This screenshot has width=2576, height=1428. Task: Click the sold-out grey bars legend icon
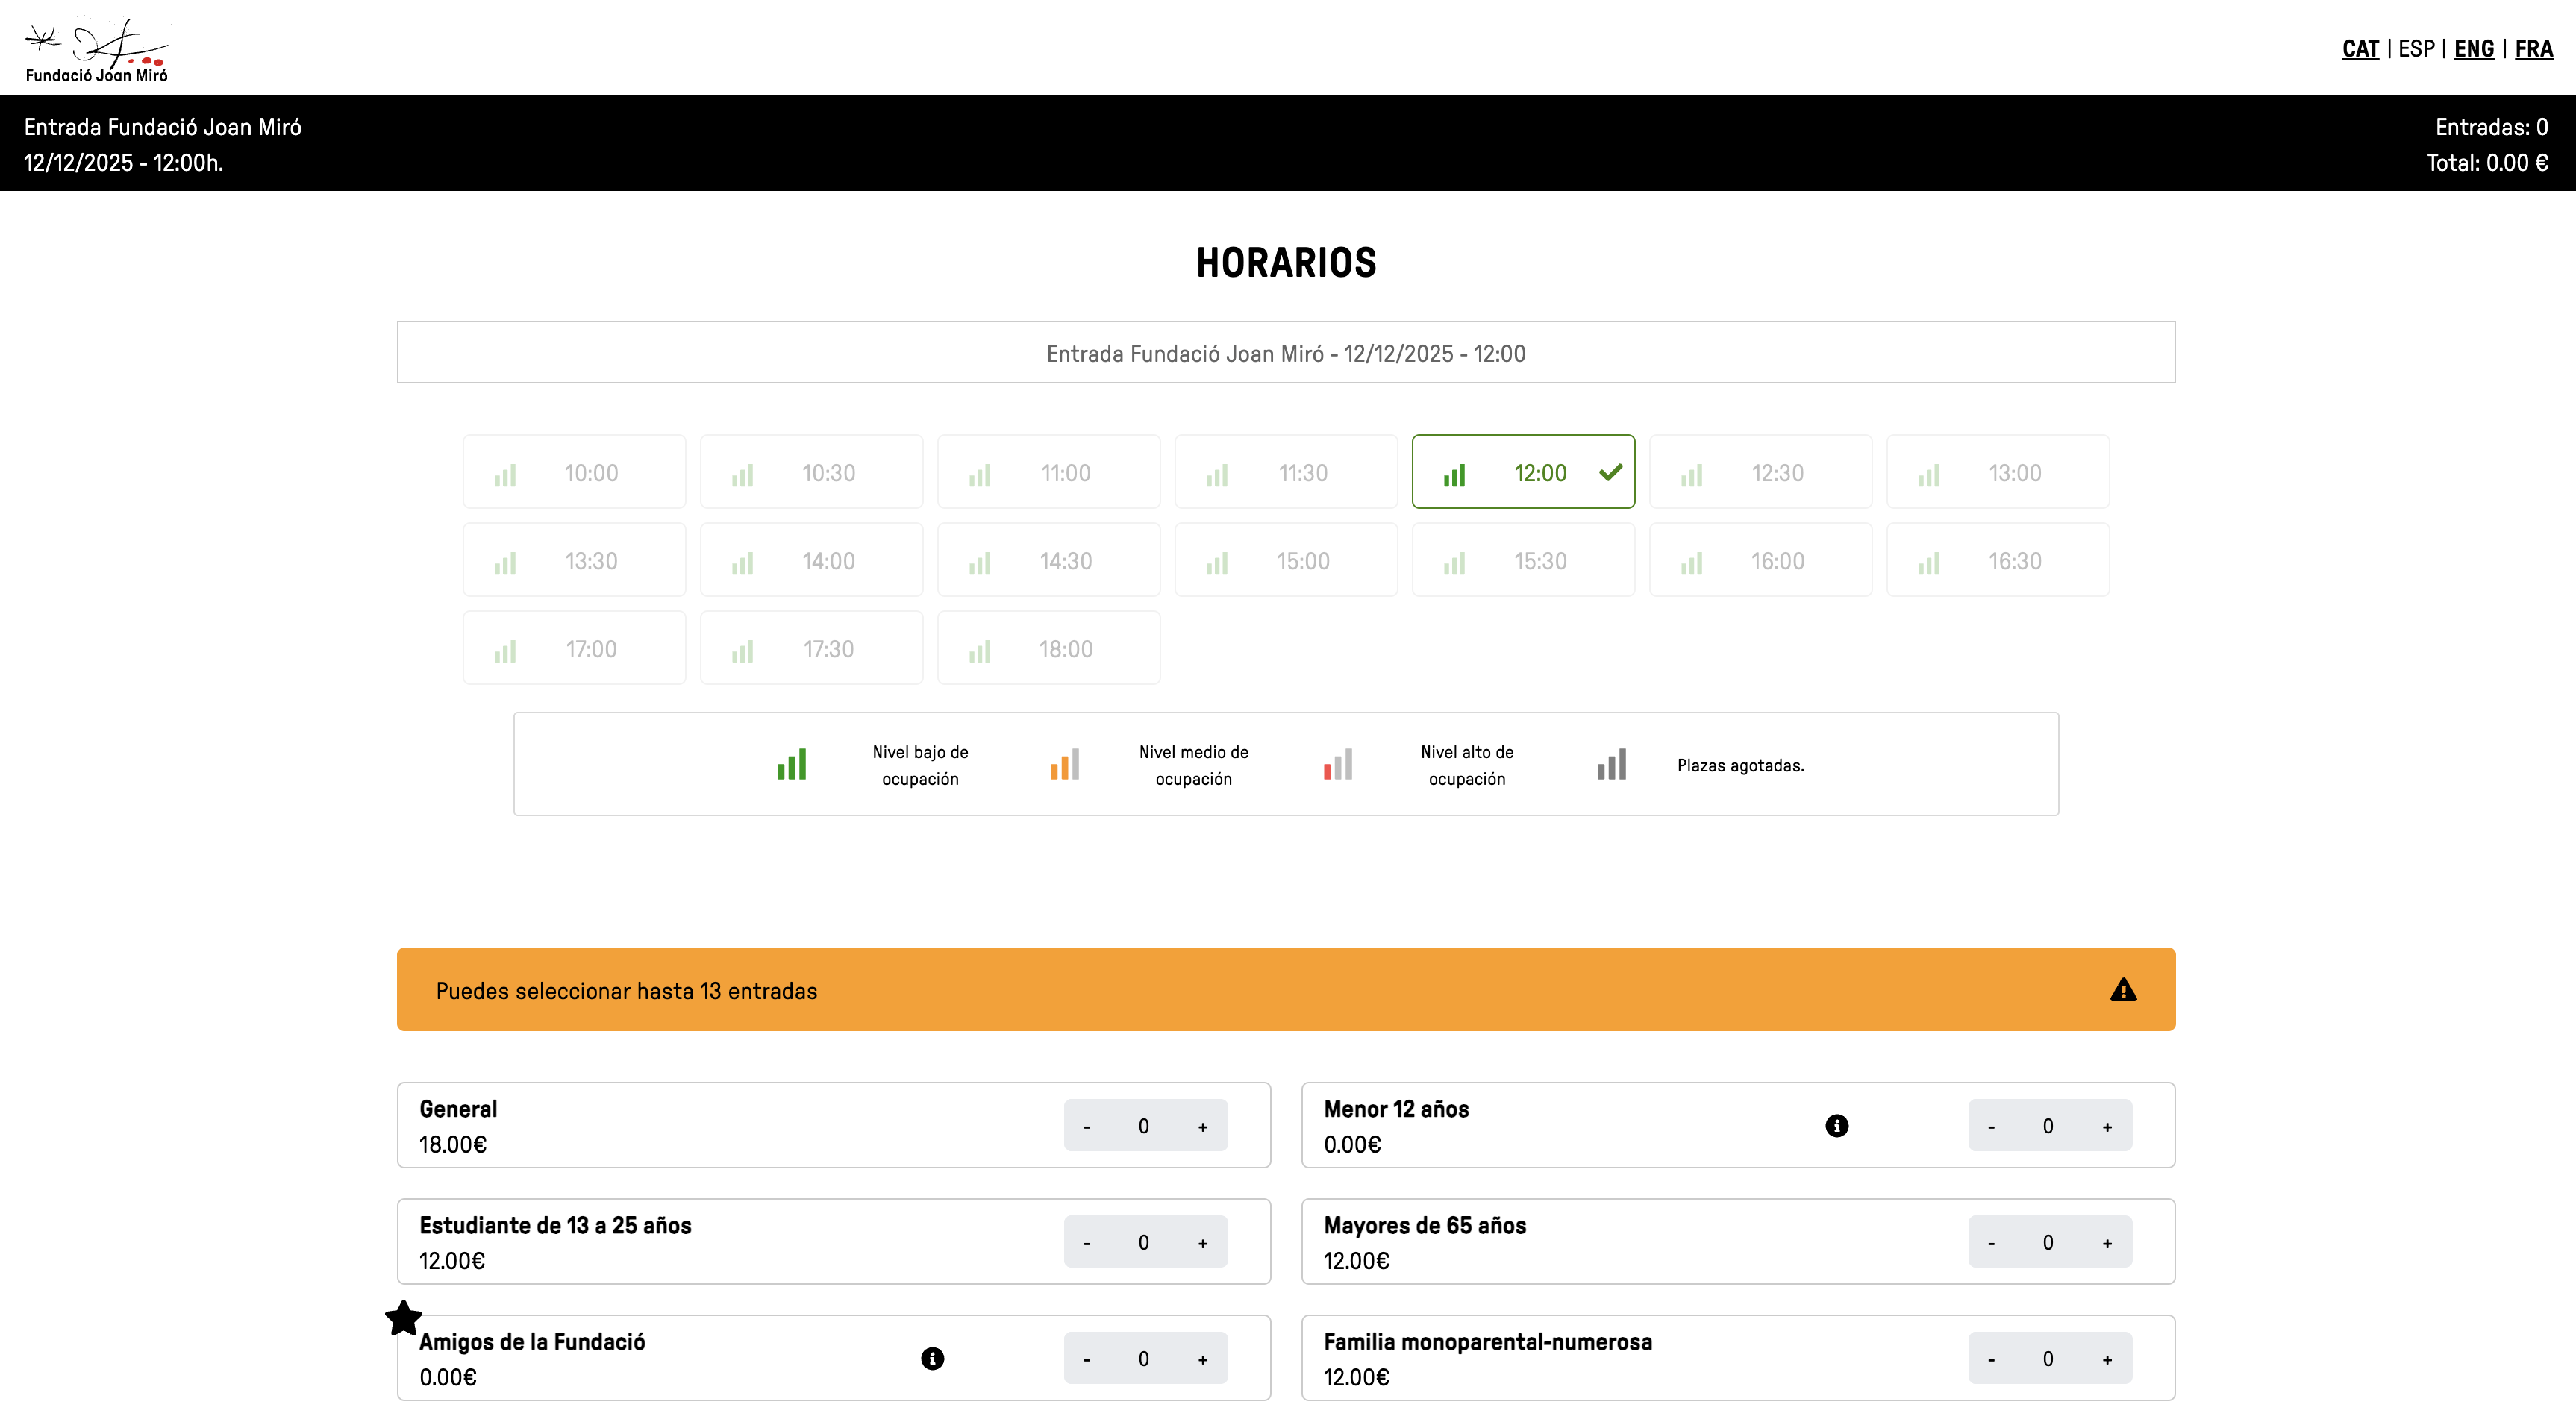point(1611,765)
